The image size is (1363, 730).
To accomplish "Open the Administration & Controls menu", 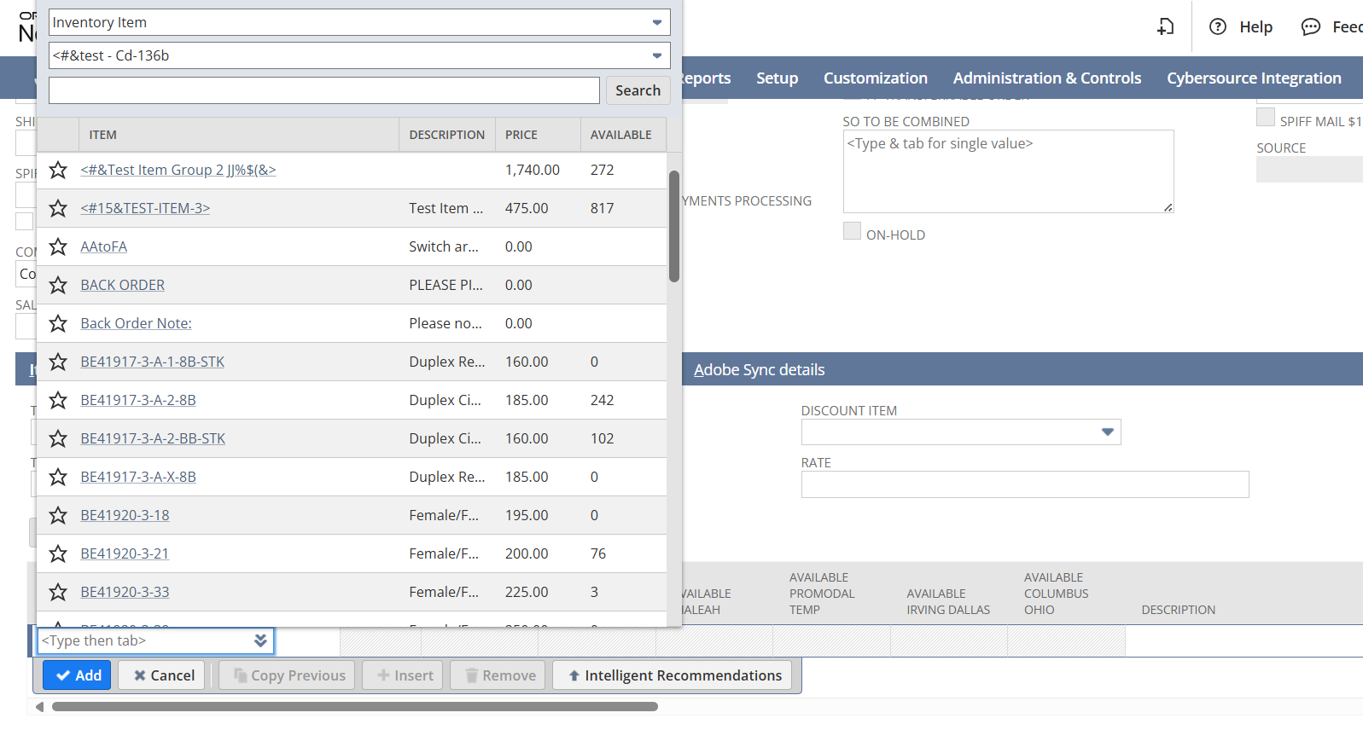I will click(1046, 78).
